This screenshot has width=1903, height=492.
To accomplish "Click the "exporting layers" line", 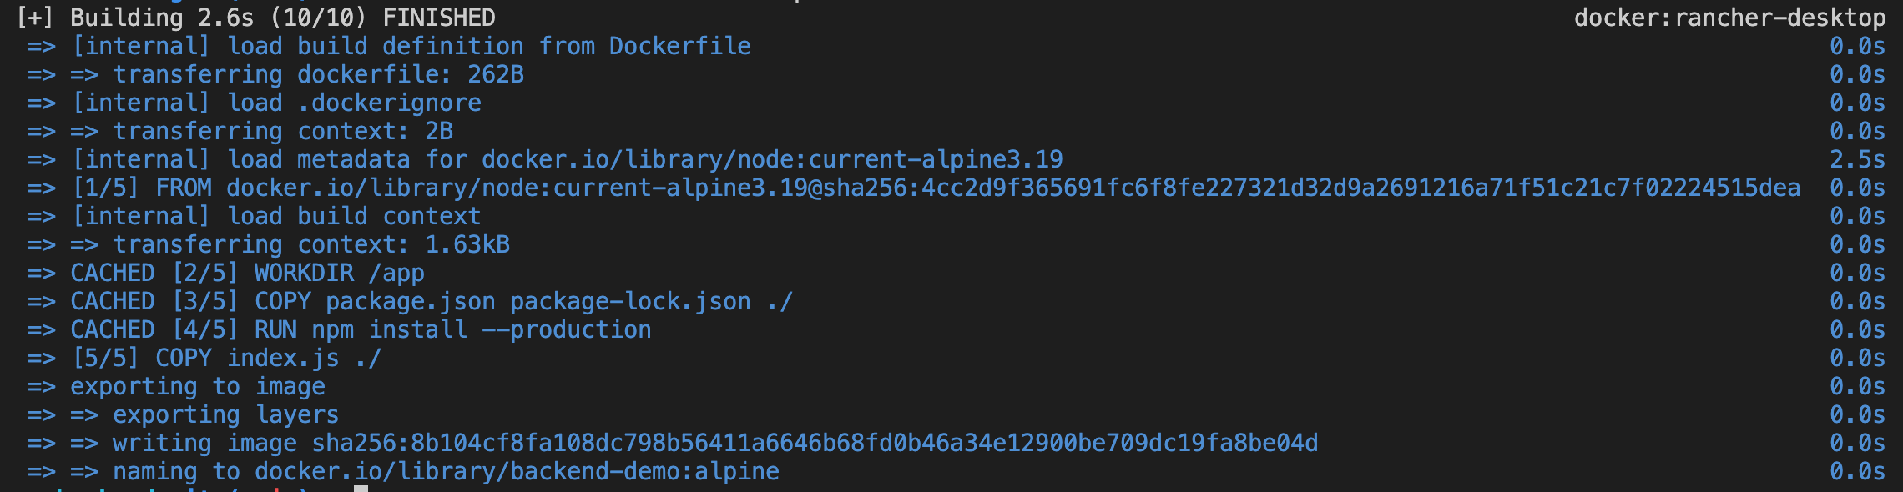I will coord(226,414).
